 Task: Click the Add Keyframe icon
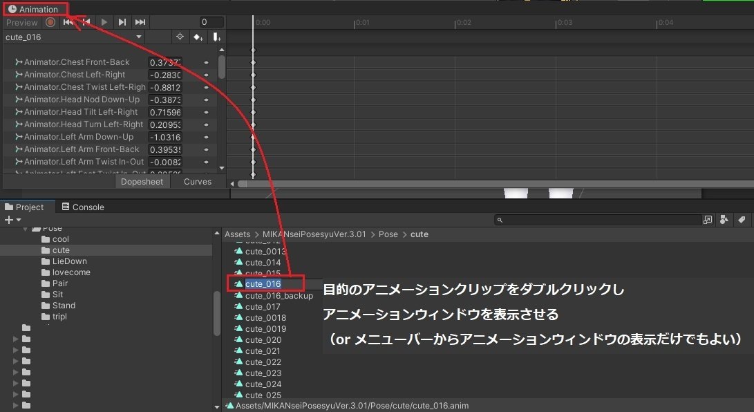coord(198,37)
